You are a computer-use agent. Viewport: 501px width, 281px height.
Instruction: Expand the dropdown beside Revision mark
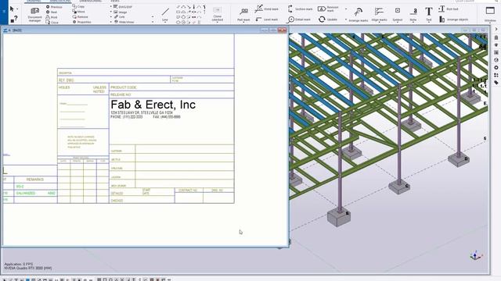346,9
